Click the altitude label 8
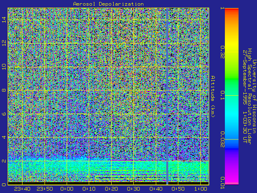257x193 pixels. (x=4, y=90)
